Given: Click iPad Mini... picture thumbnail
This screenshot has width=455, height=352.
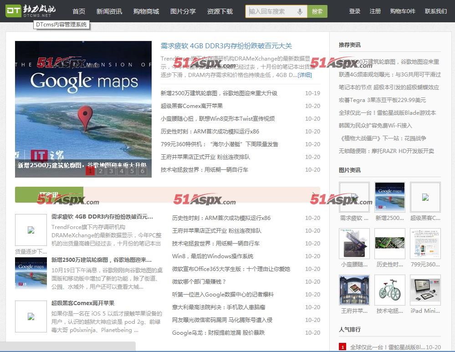Looking at the screenshot, I should (425, 290).
